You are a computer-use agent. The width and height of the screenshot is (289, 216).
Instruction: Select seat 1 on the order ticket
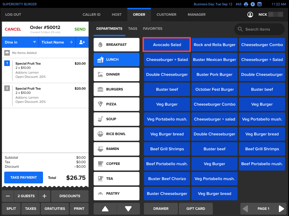click(7, 63)
